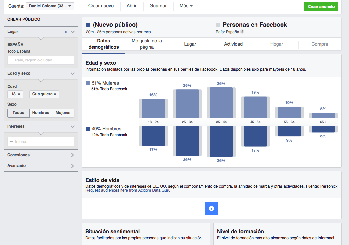Click the dark blue Hombres legend swatch

click(88, 129)
